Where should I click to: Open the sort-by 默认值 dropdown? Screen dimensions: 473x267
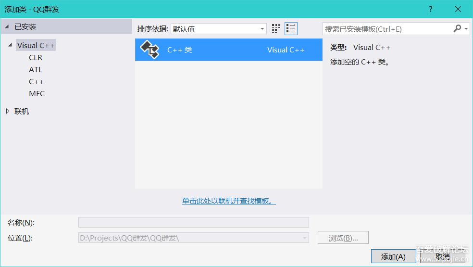(x=218, y=29)
